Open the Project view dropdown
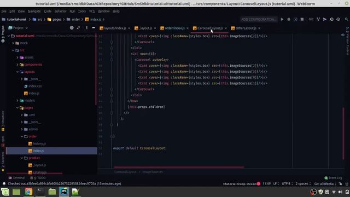The height and width of the screenshot is (197, 350). coord(18,28)
